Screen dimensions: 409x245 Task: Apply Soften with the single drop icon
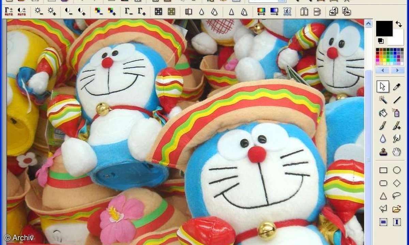(x=201, y=12)
